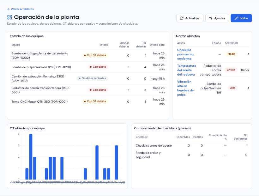The image size is (259, 196).
Task: Open the Checklist pre-uso no conforme alert
Action: coord(185,54)
